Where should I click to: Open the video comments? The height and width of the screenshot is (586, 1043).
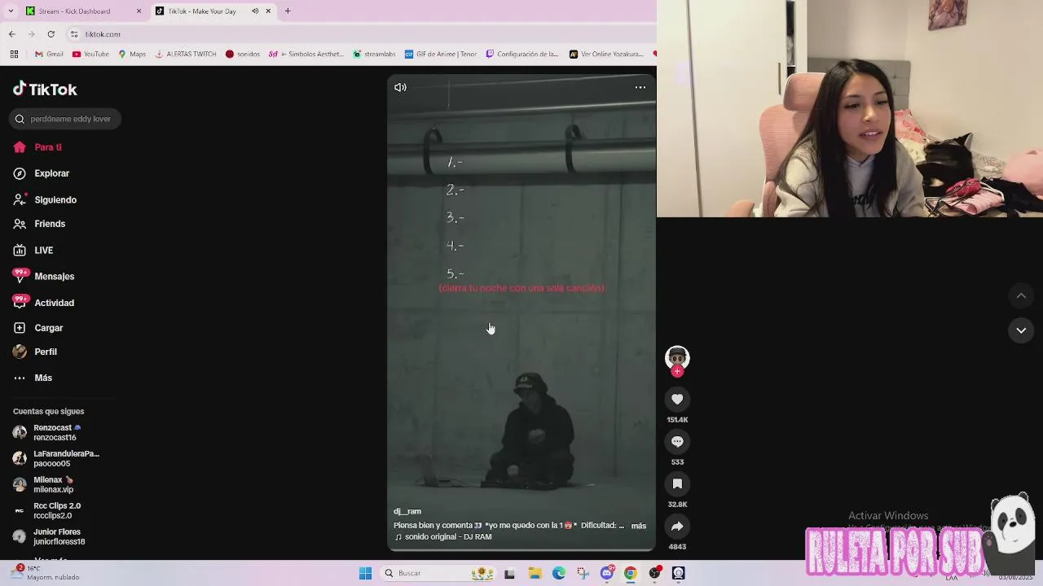[x=677, y=441]
